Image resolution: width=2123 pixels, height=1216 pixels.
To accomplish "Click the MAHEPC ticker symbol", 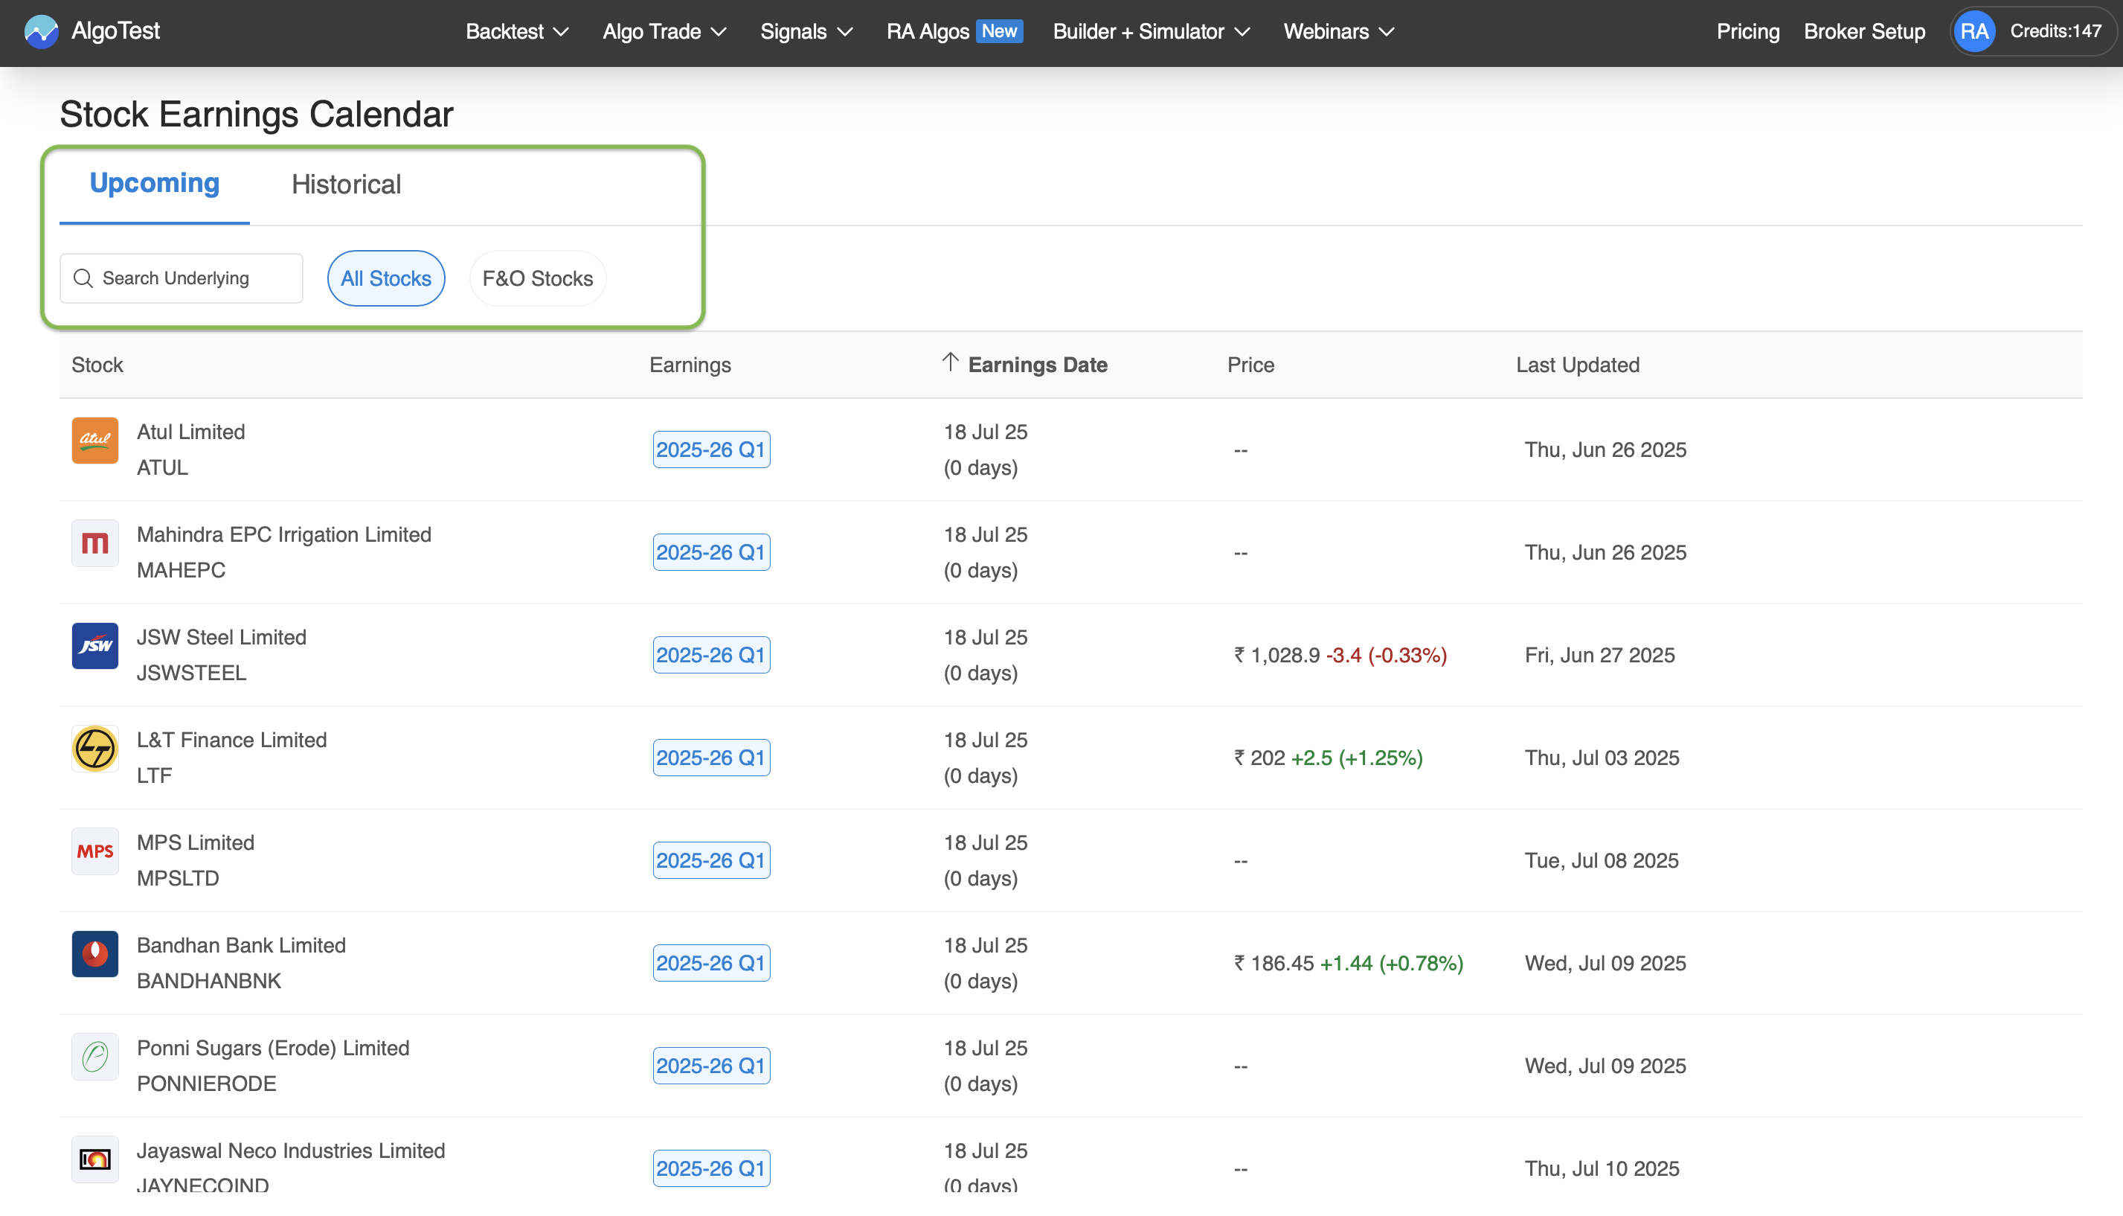I will [182, 570].
